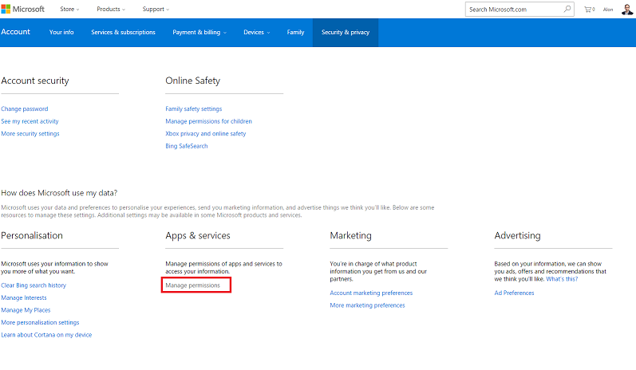Click the Personalisation section heading

pos(32,235)
